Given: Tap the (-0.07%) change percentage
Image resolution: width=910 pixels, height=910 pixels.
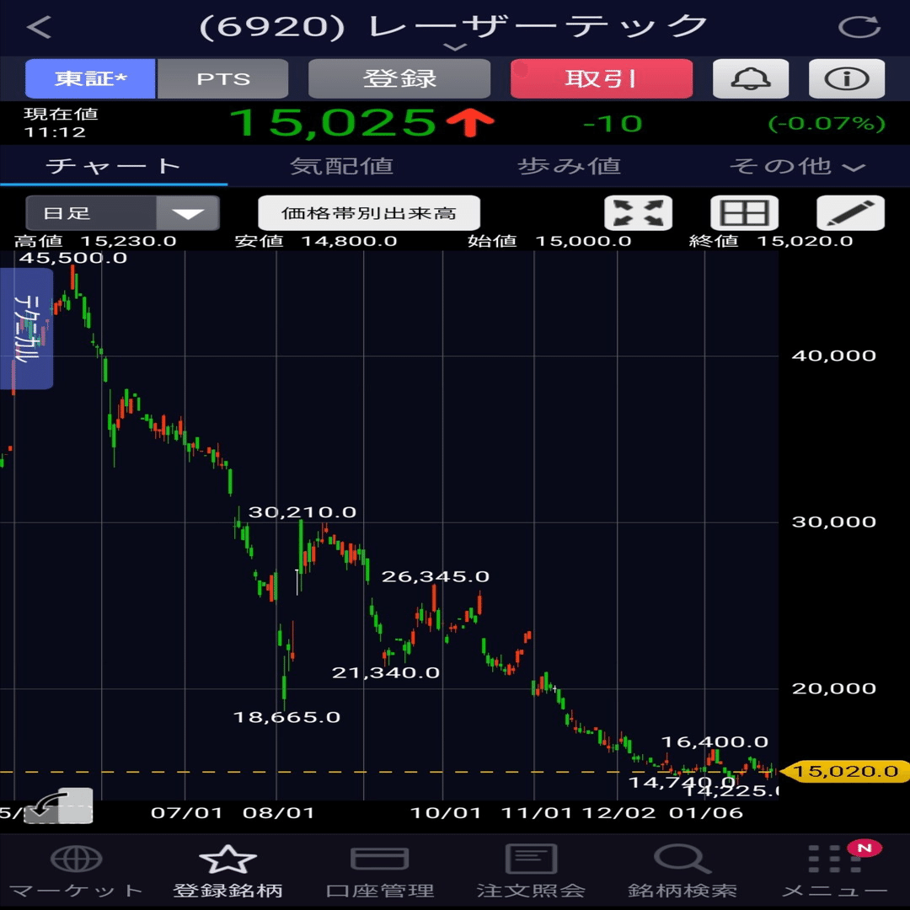Looking at the screenshot, I should point(827,123).
